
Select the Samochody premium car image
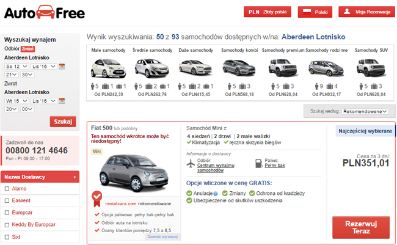point(283,68)
